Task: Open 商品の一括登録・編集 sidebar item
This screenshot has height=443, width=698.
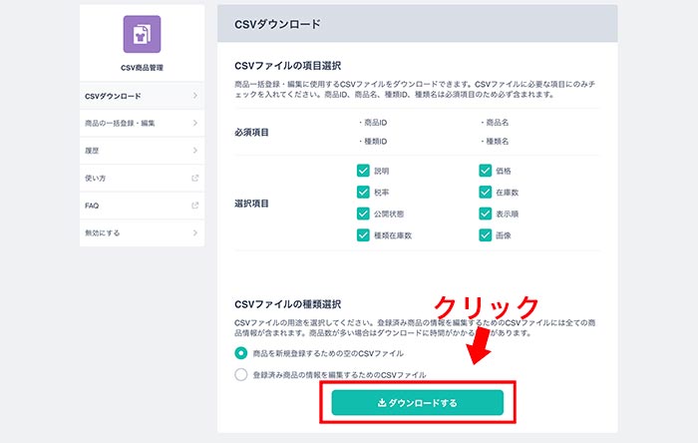Action: pyautogui.click(x=142, y=124)
